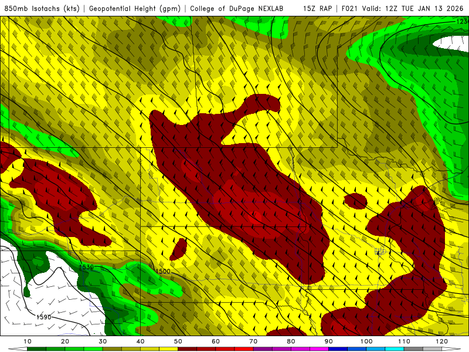The height and width of the screenshot is (352, 469).
Task: Click the cut-off "123" contour label at the map edge
Action: pos(463,22)
